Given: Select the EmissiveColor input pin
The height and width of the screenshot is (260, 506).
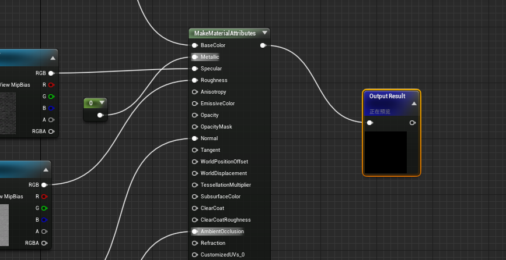Looking at the screenshot, I should pos(194,104).
